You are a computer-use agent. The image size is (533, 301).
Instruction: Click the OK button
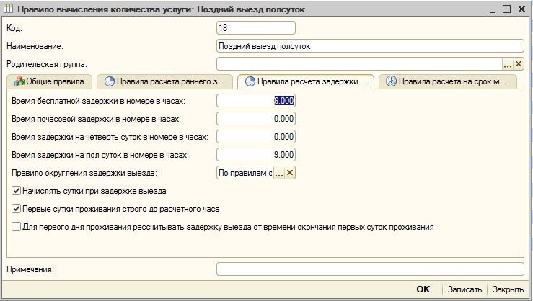(x=423, y=289)
